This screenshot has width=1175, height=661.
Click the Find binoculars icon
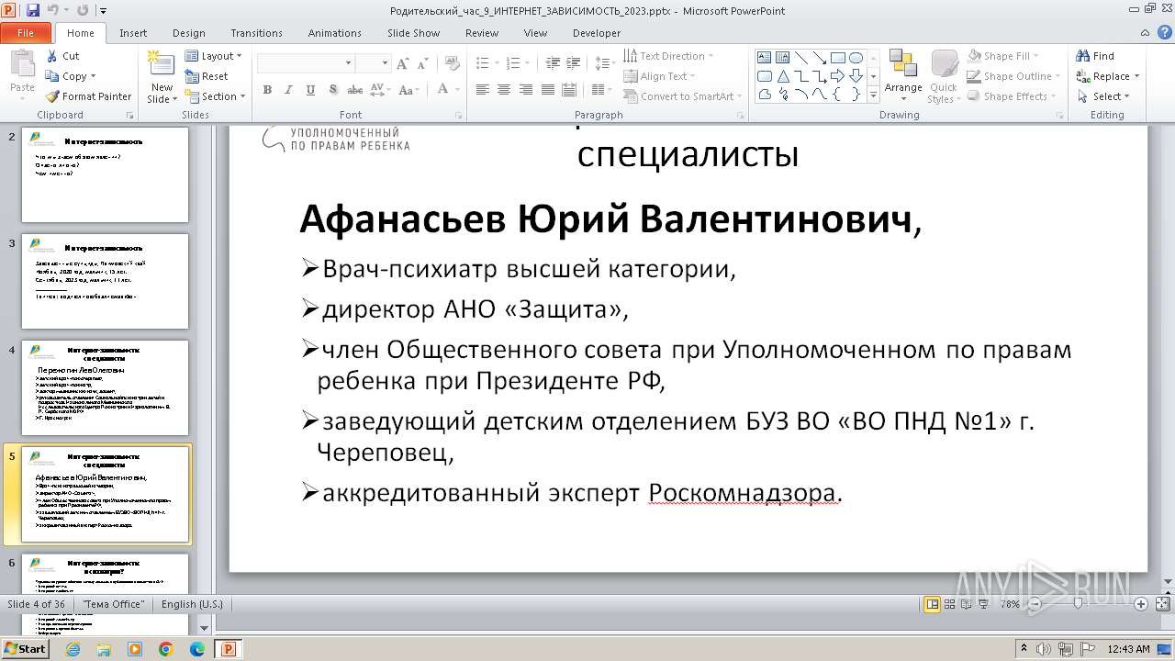1083,56
